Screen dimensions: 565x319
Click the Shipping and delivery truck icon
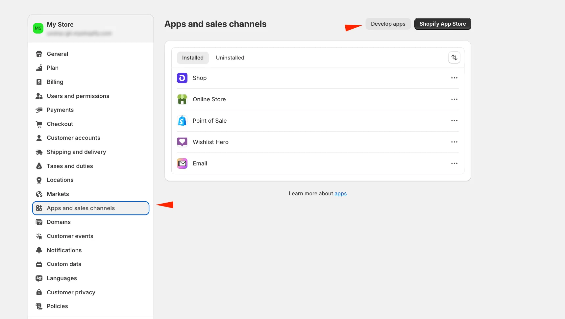39,152
